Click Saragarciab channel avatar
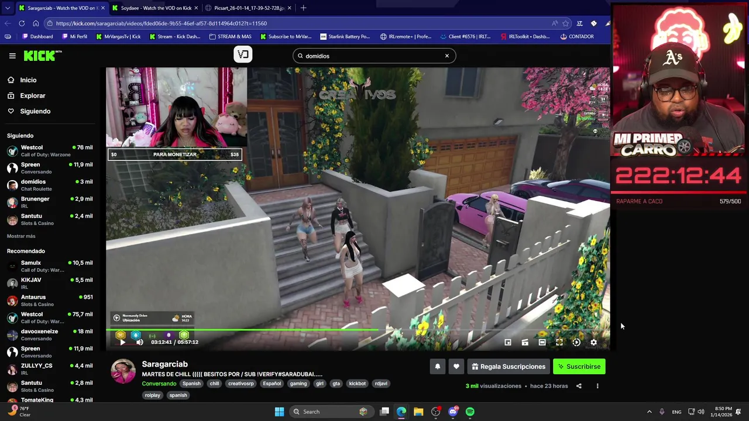 [x=123, y=372]
